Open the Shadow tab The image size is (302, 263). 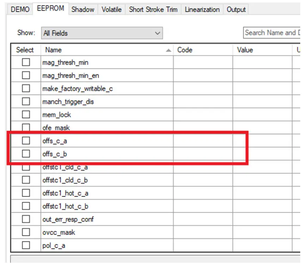pos(83,9)
